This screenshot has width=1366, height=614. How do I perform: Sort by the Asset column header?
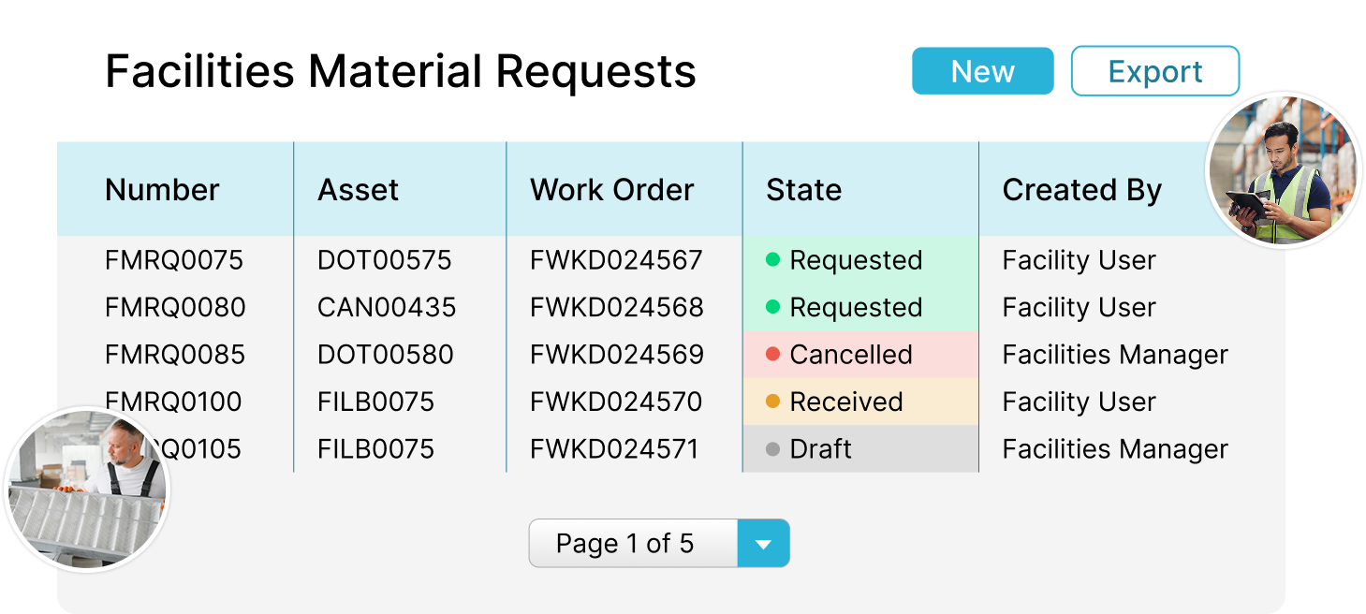coord(359,190)
